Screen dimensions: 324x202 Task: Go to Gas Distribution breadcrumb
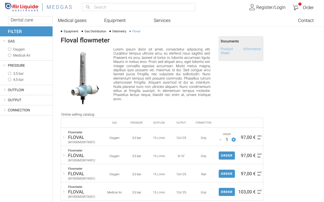95,31
